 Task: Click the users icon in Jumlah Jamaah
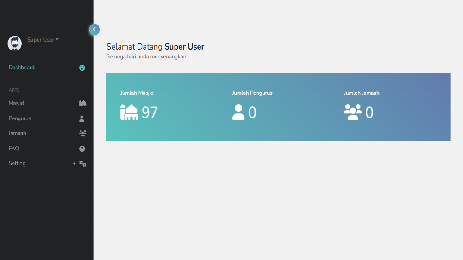[353, 112]
